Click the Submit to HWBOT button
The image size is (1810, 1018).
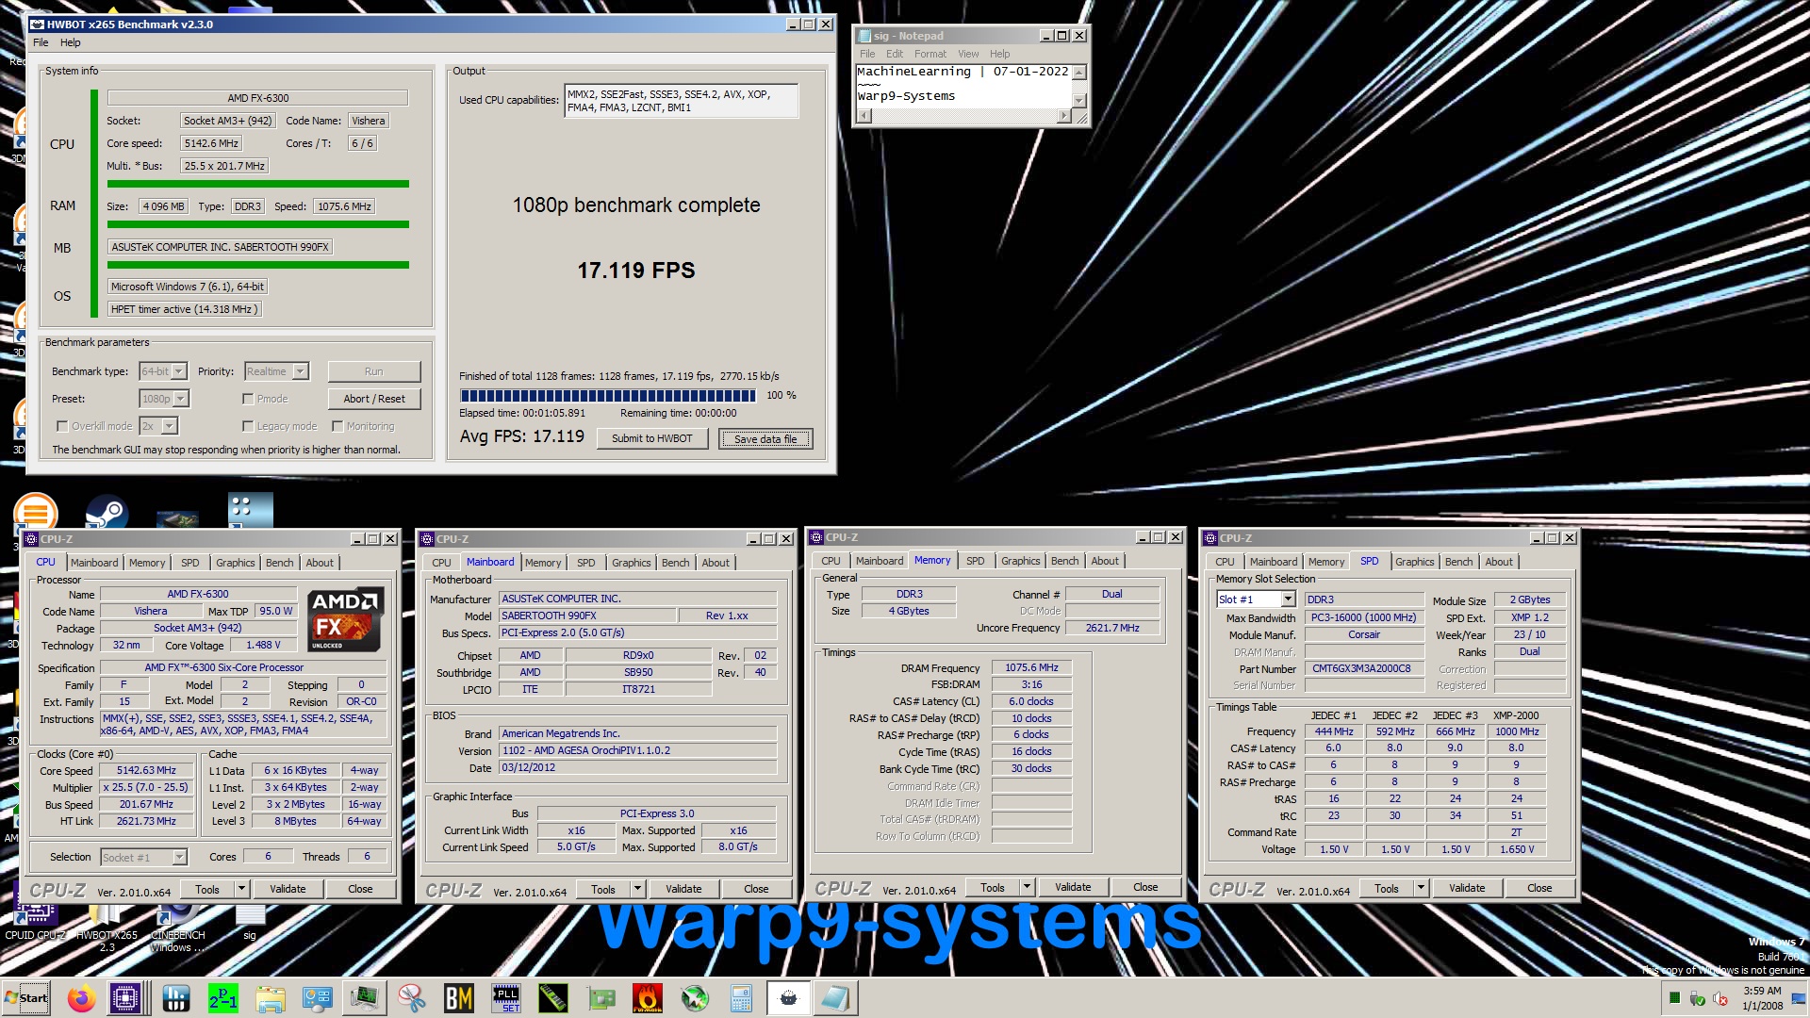tap(651, 438)
